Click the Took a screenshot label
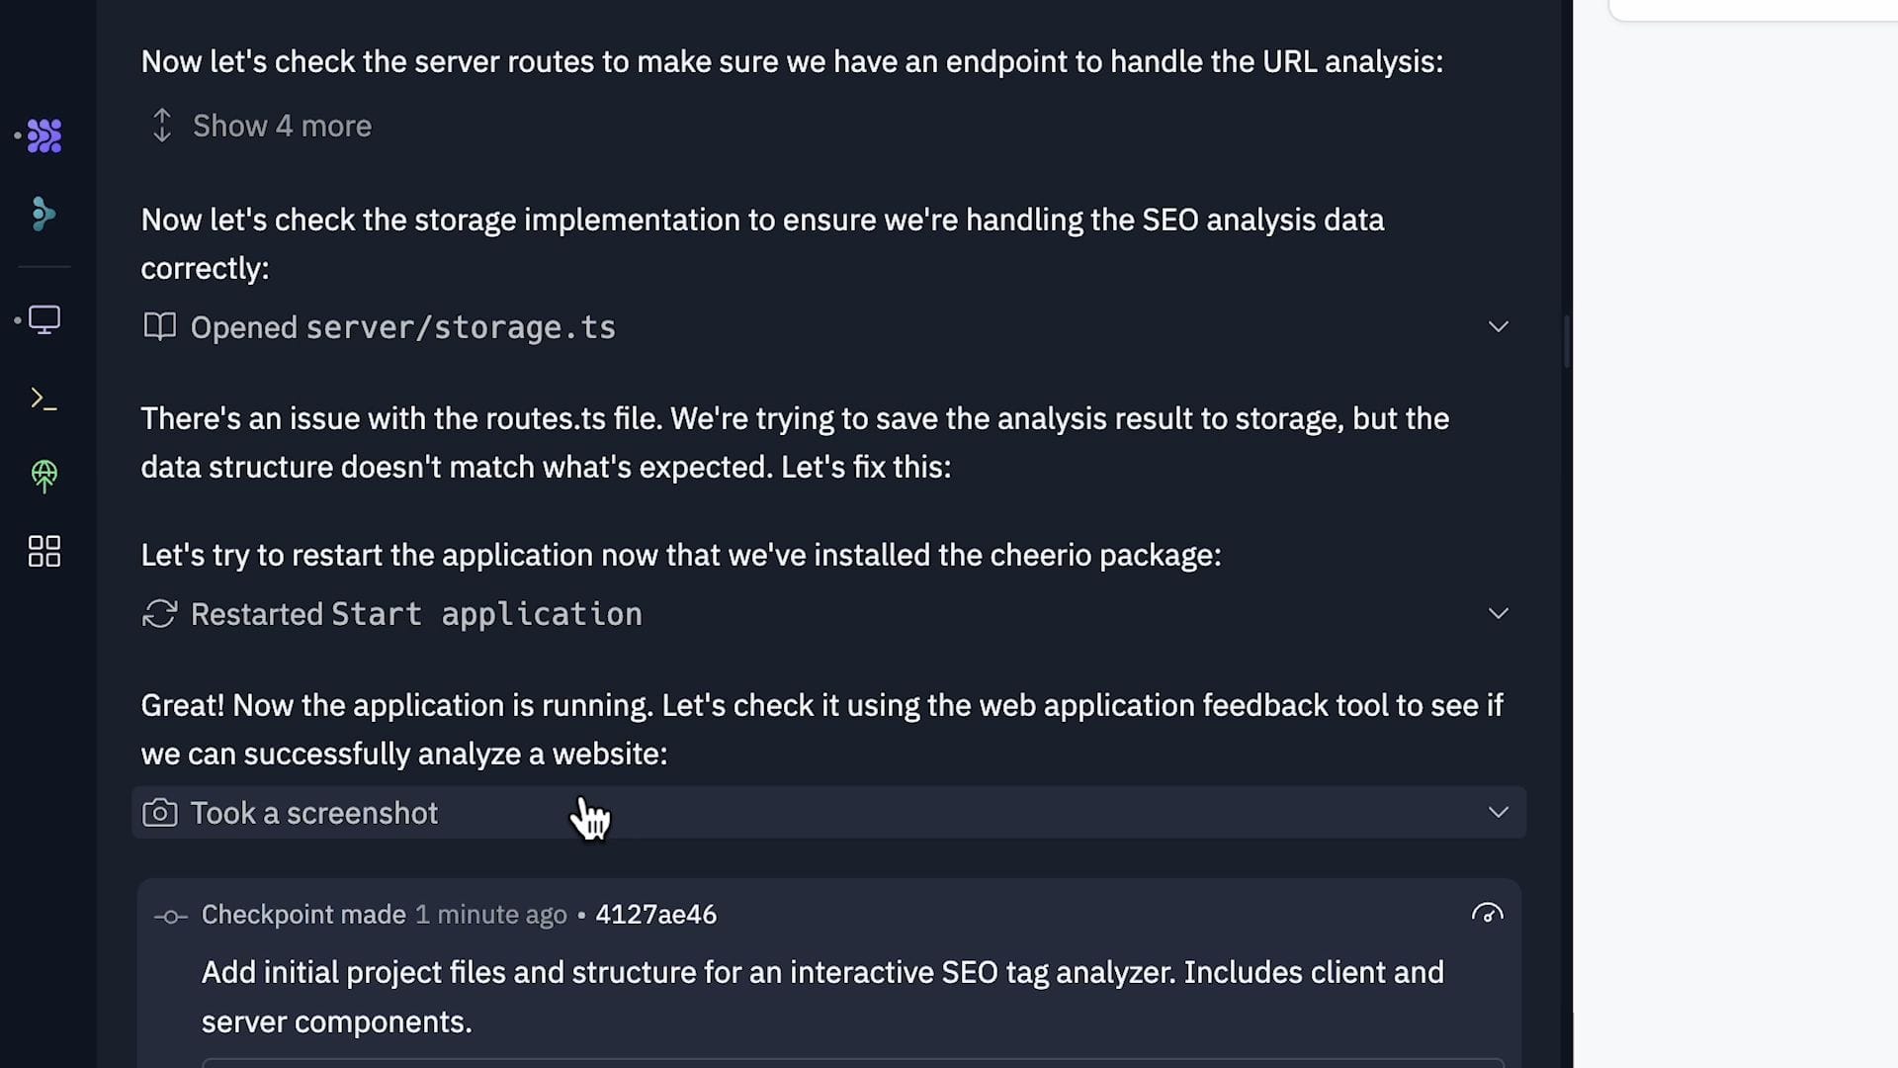Image resolution: width=1898 pixels, height=1068 pixels. tap(314, 813)
